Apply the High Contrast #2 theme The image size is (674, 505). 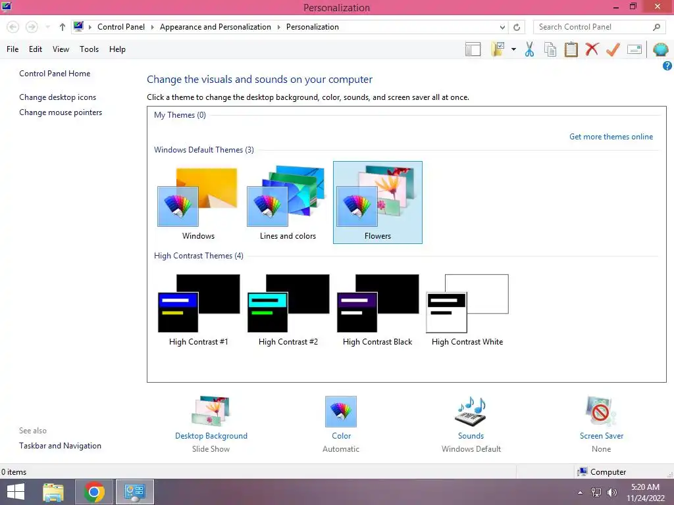288,310
